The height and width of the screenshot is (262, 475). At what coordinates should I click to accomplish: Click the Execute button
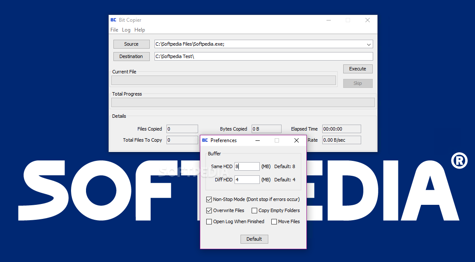coord(358,69)
